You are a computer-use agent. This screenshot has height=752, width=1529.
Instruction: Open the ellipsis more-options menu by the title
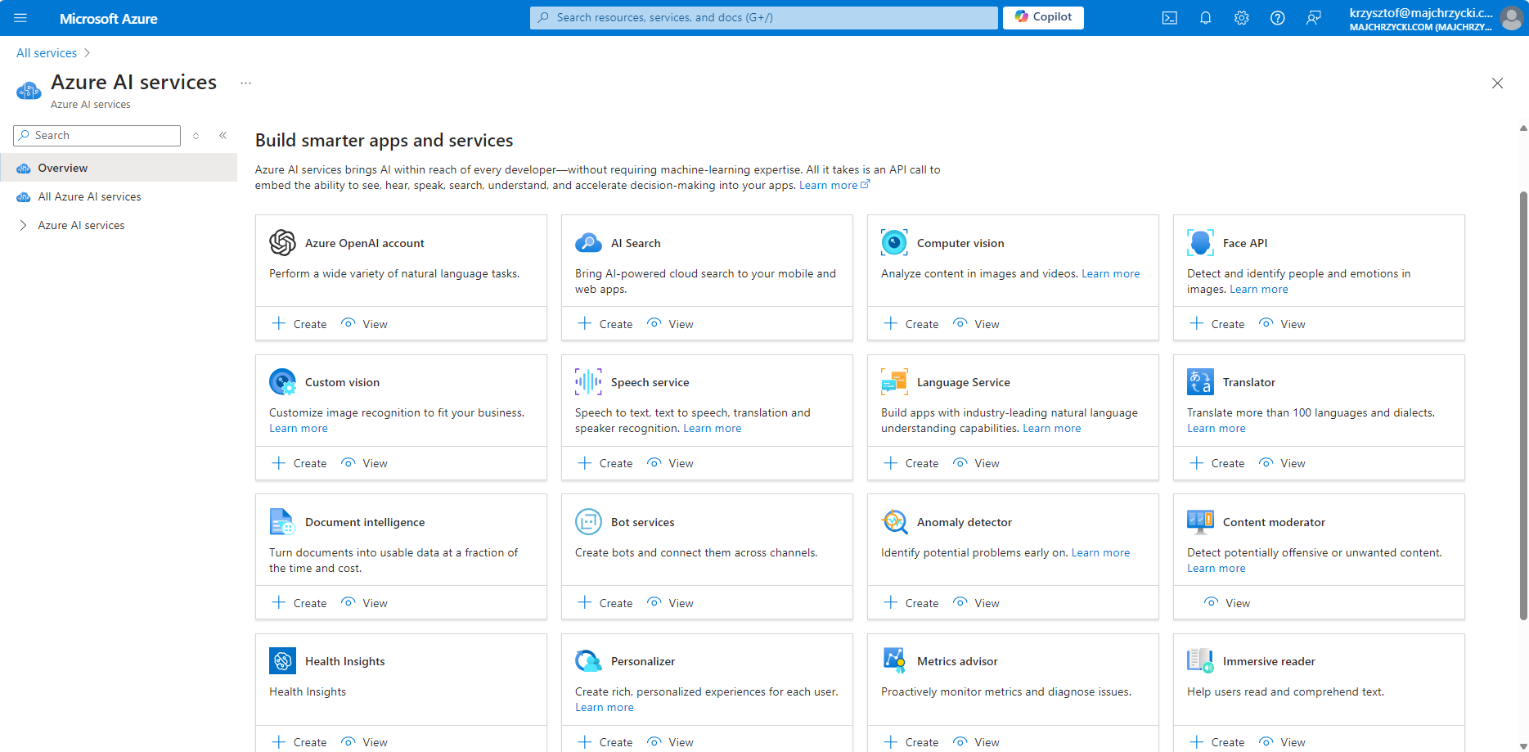tap(245, 83)
